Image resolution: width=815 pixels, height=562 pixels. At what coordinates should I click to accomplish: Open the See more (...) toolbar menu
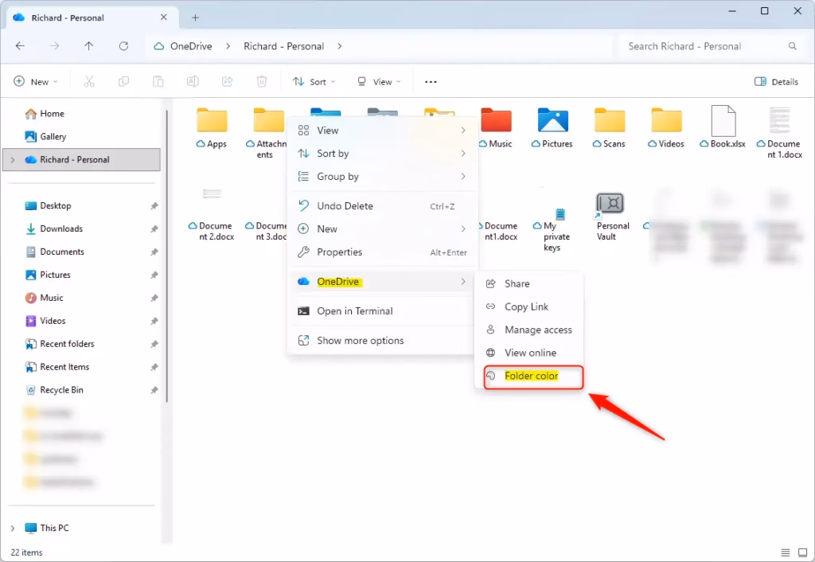click(431, 81)
